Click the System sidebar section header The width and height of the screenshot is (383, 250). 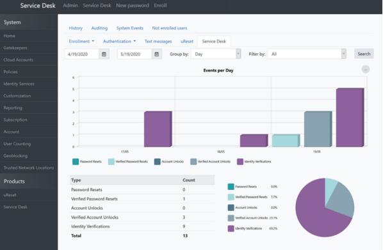29,22
